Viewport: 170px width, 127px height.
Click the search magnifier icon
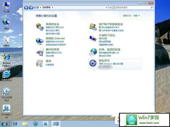[x=152, y=7]
